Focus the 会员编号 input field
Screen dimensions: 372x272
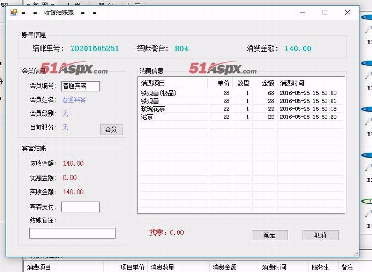pos(80,86)
